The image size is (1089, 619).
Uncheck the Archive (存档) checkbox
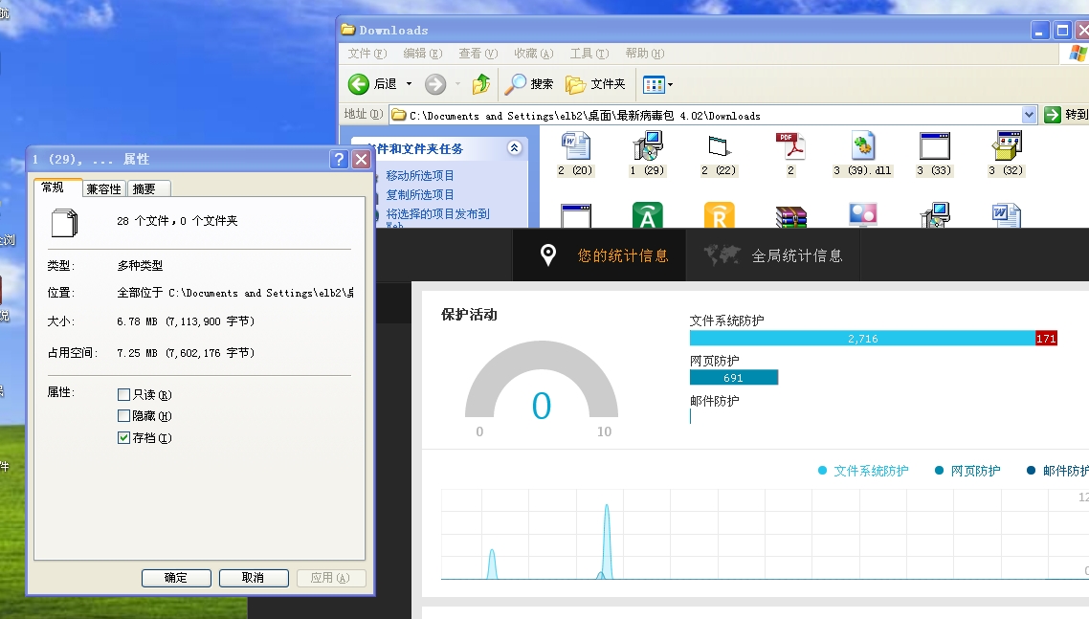(123, 438)
